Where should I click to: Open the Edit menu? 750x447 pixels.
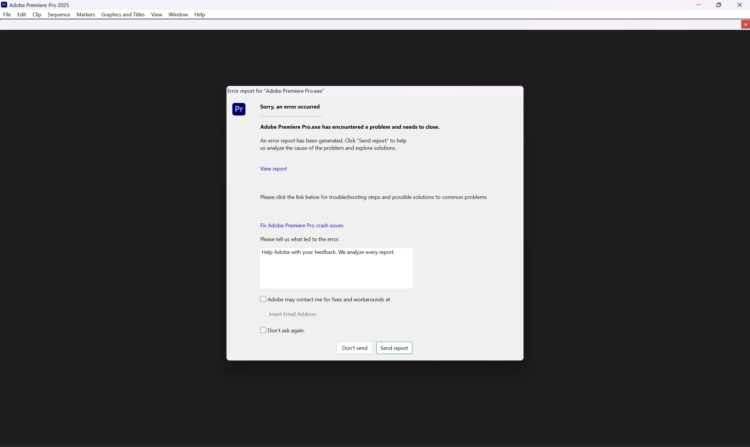click(x=22, y=14)
